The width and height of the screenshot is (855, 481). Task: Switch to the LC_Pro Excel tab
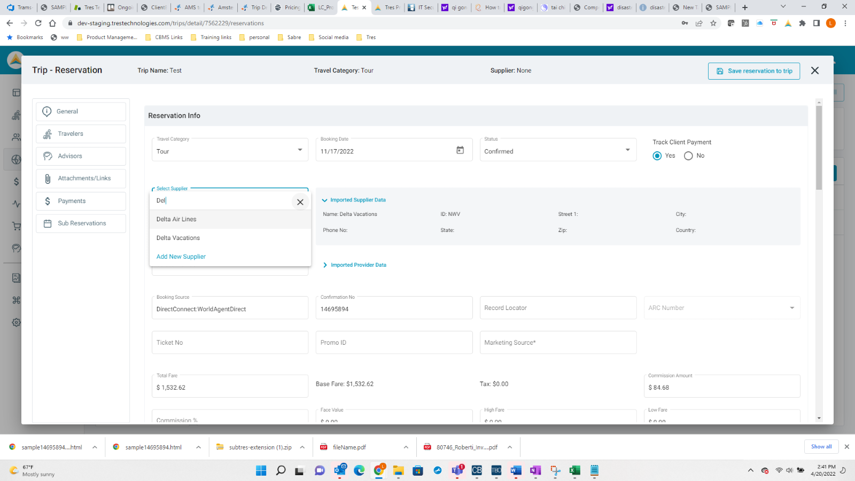321,7
